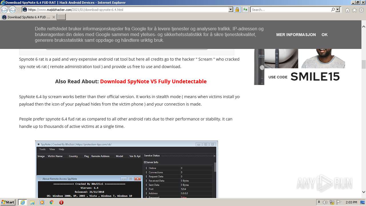Click the volume speaker tray icon
Screen dimensions: 366x206
[325, 202]
